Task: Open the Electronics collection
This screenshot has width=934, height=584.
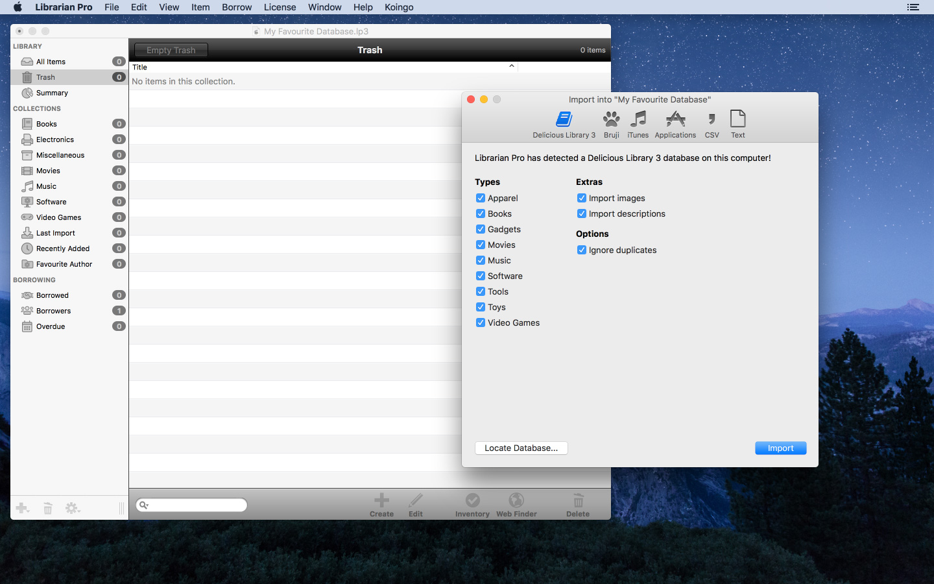Action: [69, 140]
